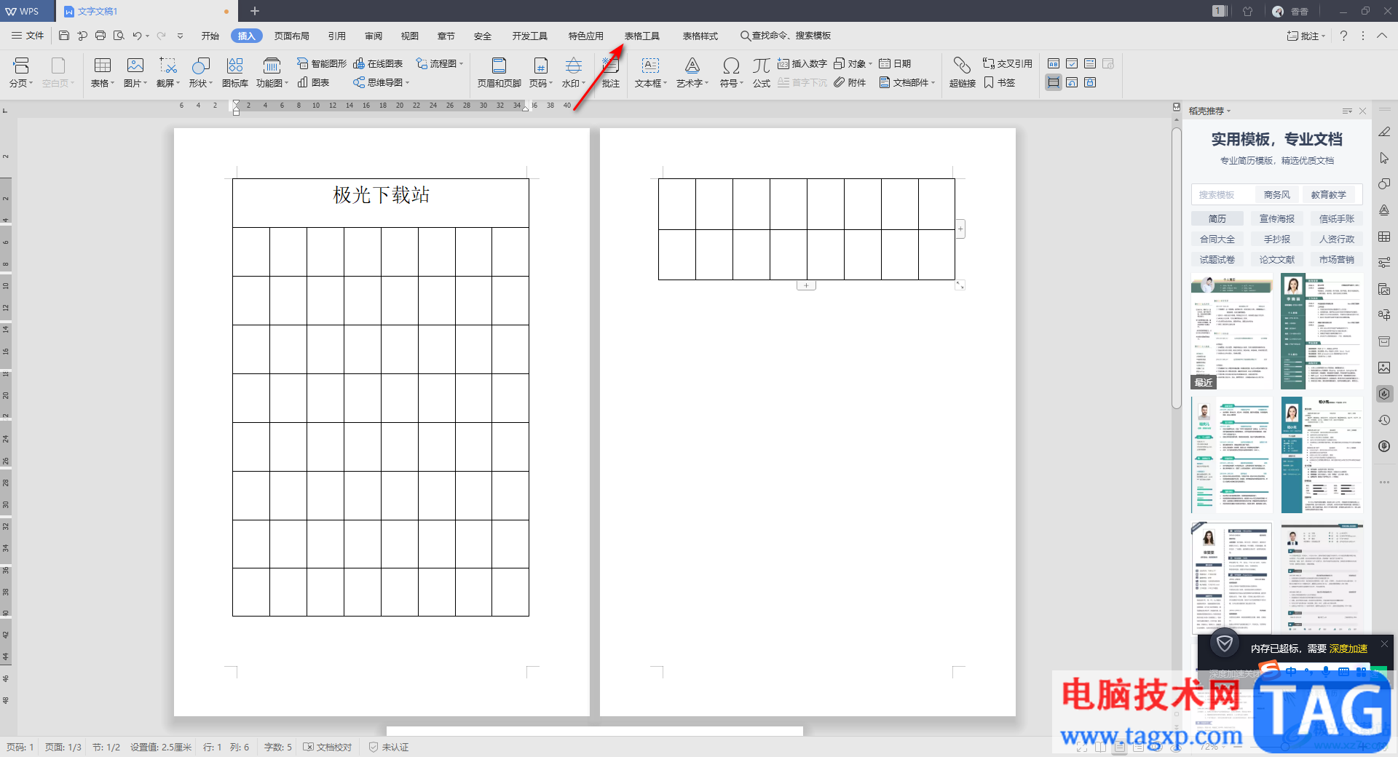Viewport: 1398px width, 757px height.
Task: Insert a text form field (AB icon)
Action: coord(1054,64)
